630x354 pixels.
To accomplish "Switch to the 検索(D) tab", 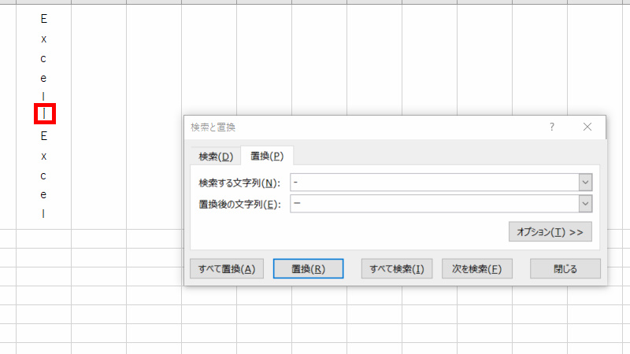I will 216,156.
